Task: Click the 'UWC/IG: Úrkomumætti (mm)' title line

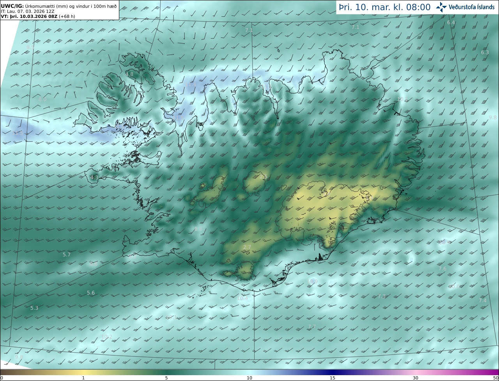Action: click(x=58, y=6)
